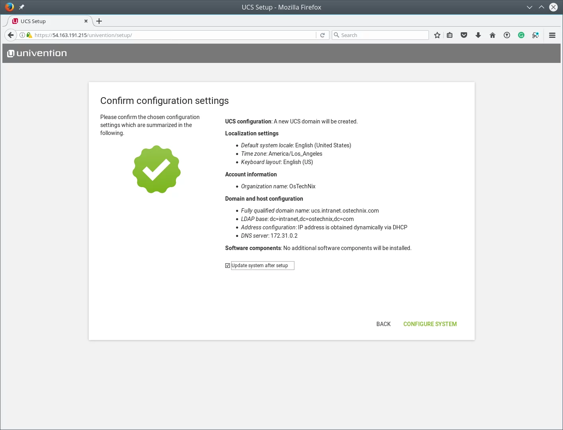Image resolution: width=563 pixels, height=430 pixels.
Task: Uncheck Update system after setup checkbox
Action: (228, 266)
